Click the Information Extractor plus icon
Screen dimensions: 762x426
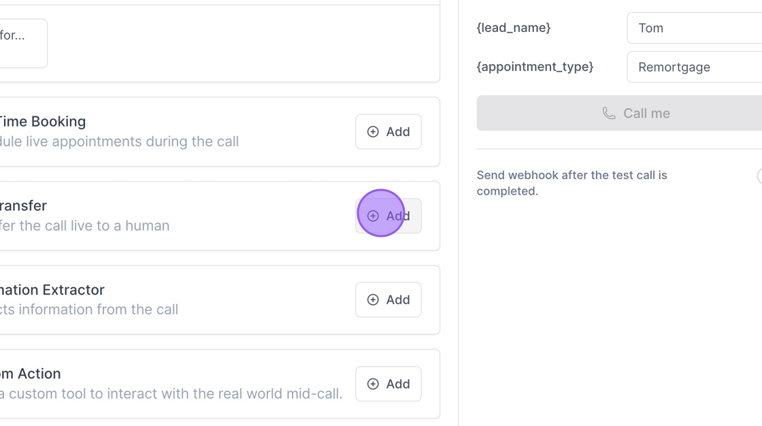[x=373, y=300]
